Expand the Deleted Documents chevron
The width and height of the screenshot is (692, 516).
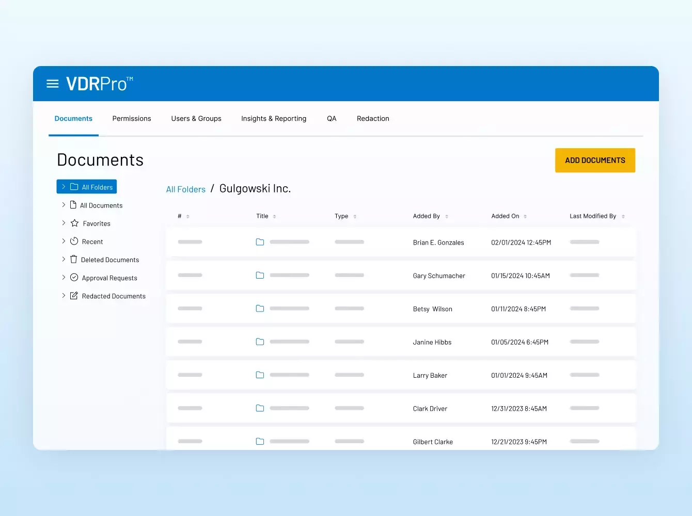click(64, 259)
